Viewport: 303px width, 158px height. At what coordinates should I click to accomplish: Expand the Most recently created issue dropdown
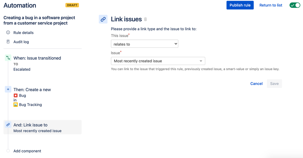point(158,61)
